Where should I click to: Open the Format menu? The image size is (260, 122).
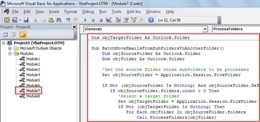(71, 11)
